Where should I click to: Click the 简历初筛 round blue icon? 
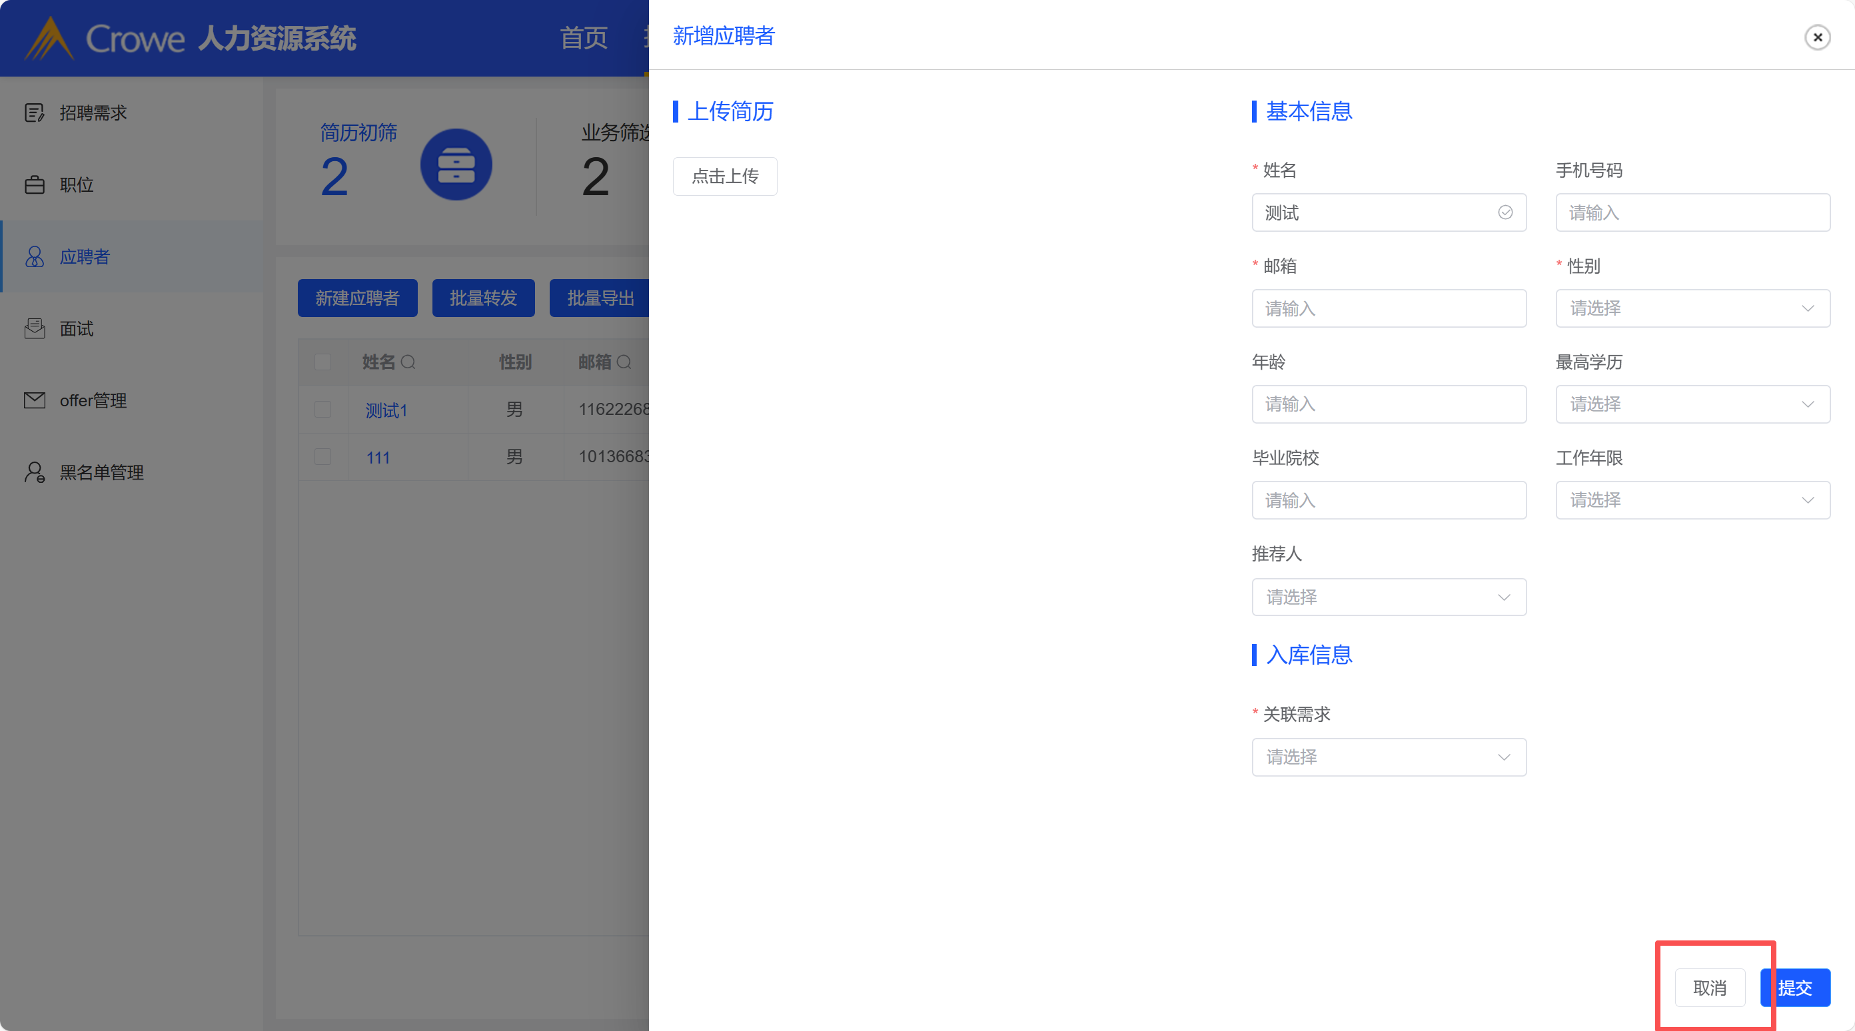[456, 165]
